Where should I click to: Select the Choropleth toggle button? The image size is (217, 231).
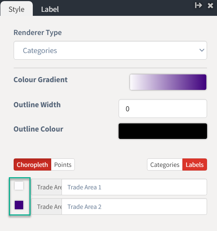(32, 165)
